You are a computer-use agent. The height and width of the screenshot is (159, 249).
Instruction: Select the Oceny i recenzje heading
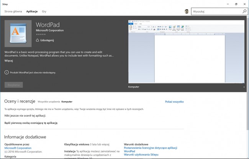pyautogui.click(x=20, y=101)
